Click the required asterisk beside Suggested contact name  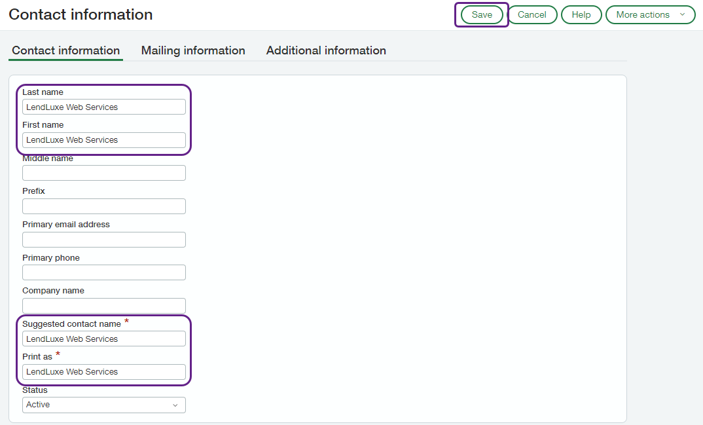coord(126,320)
